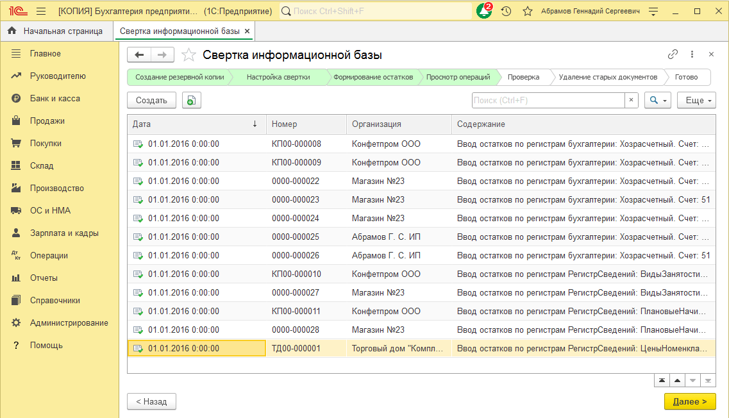Open the 1C main menu hamburger icon
Screen dimensions: 729x418
(41, 11)
